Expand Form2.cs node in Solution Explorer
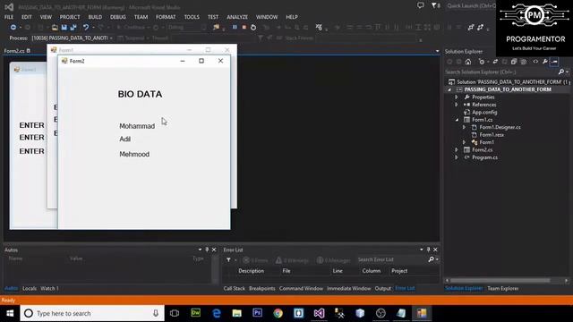Image resolution: width=573 pixels, height=322 pixels. [457, 150]
